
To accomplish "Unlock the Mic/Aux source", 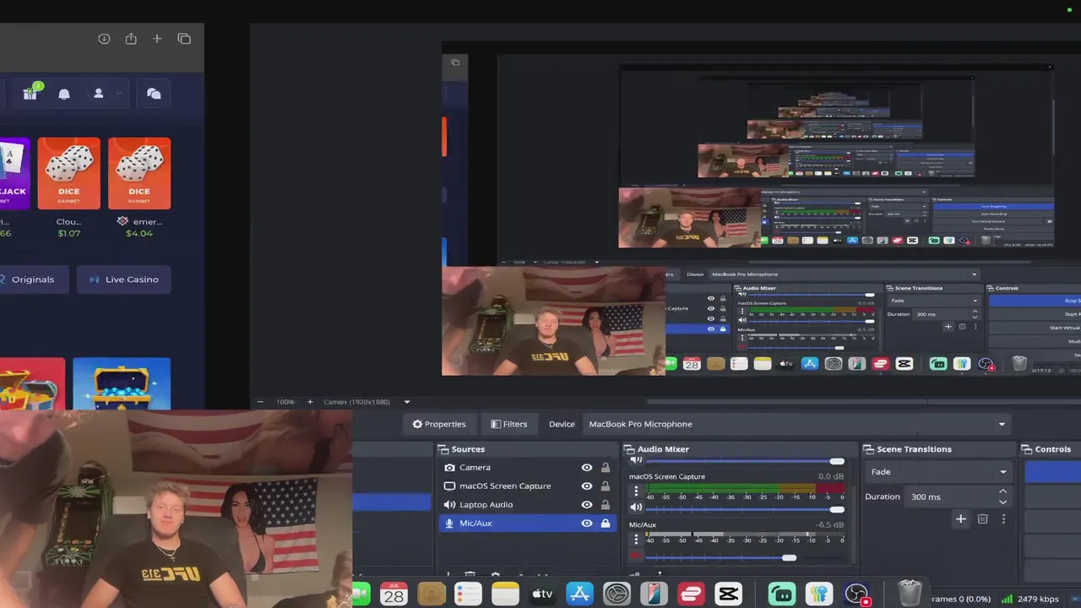I will pos(606,524).
